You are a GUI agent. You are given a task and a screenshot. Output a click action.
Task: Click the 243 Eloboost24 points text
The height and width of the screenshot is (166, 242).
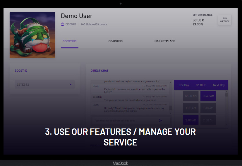[x=94, y=24]
